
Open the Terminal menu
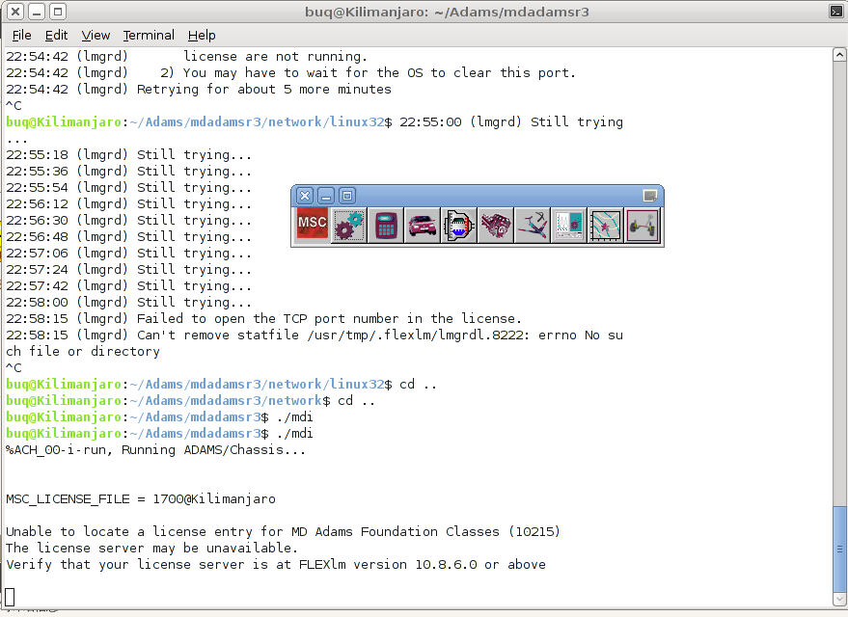coord(149,35)
